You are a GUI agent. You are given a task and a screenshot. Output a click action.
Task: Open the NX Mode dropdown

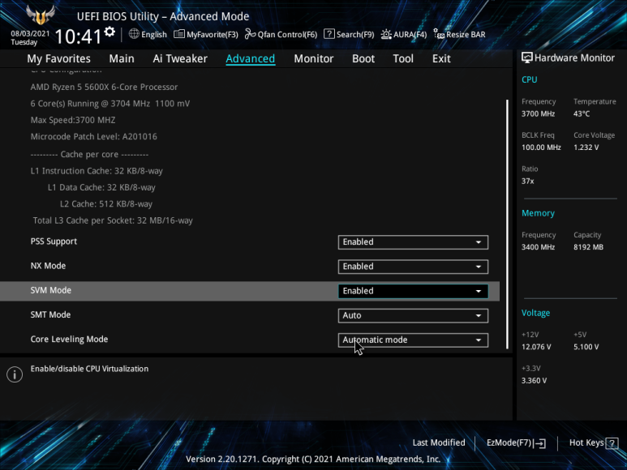pos(413,267)
